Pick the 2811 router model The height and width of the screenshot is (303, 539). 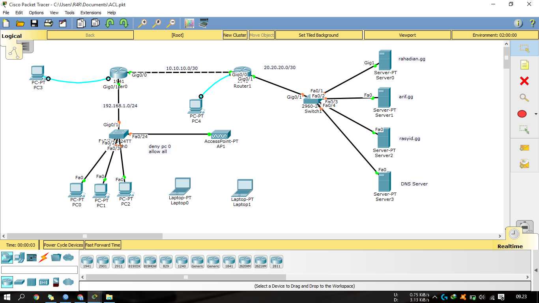[276, 262]
